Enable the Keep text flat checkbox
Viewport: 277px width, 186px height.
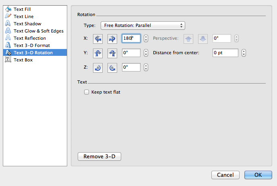pyautogui.click(x=86, y=92)
